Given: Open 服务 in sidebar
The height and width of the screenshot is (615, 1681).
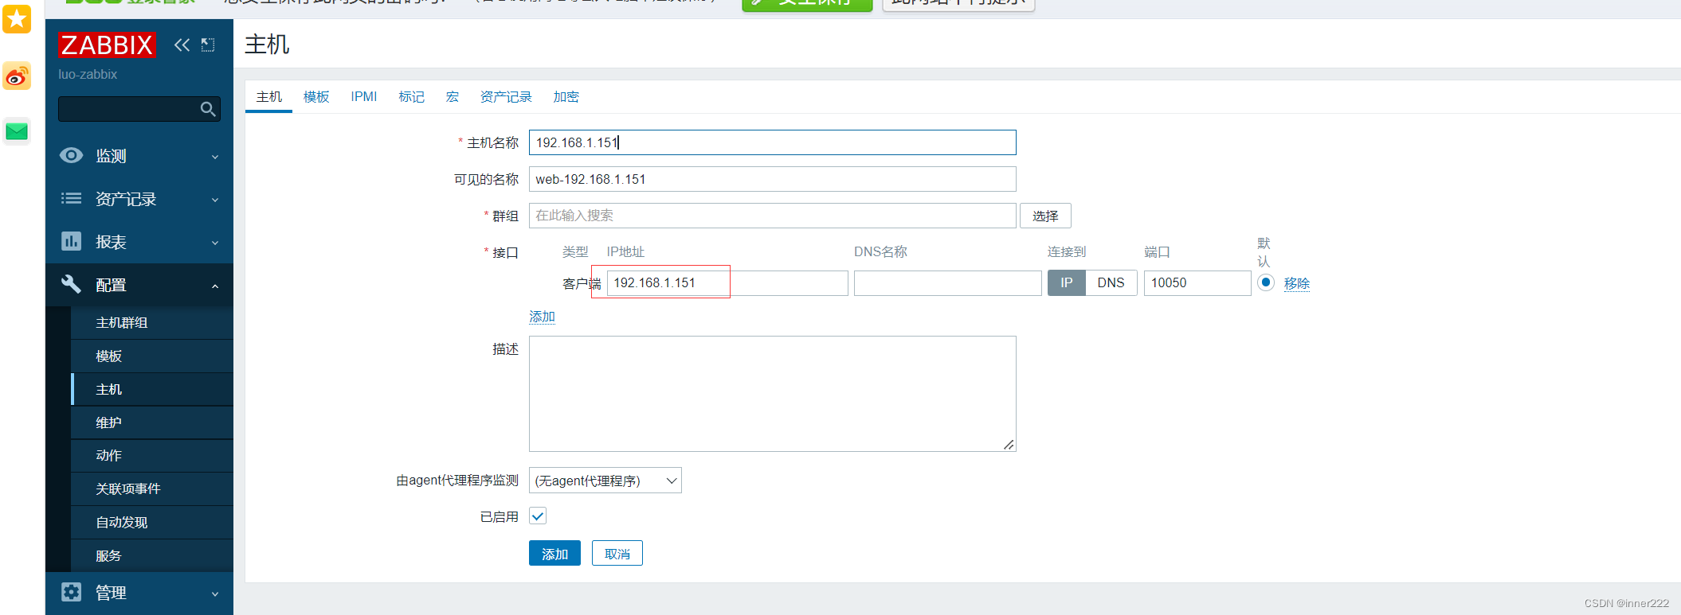Looking at the screenshot, I should coord(152,556).
